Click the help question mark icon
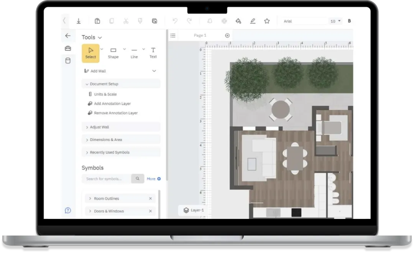The image size is (414, 253). tap(68, 210)
